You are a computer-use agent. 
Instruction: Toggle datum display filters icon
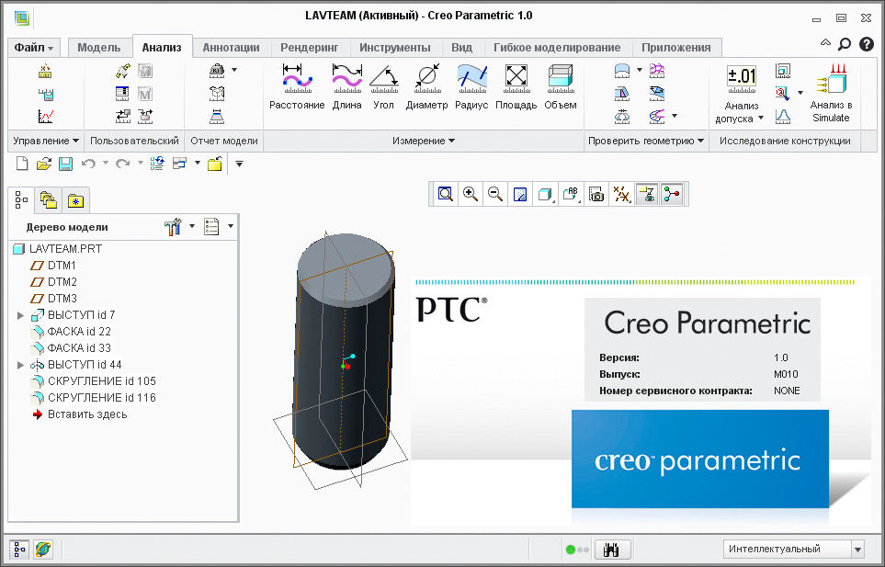(x=621, y=195)
